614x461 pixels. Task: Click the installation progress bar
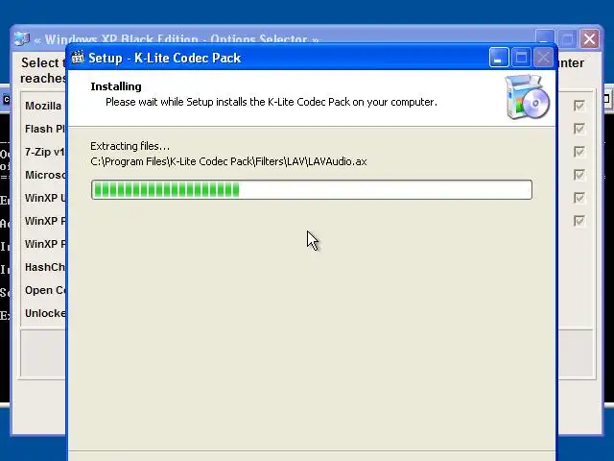coord(312,190)
